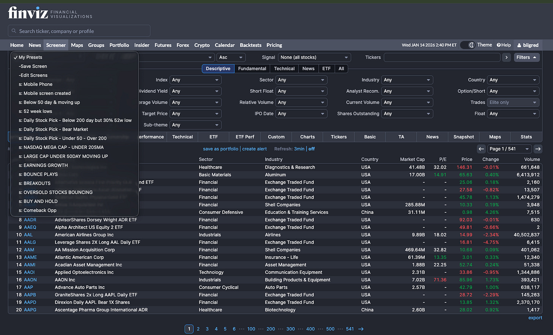Open the Sector Any dropdown
The width and height of the screenshot is (553, 335).
point(301,80)
